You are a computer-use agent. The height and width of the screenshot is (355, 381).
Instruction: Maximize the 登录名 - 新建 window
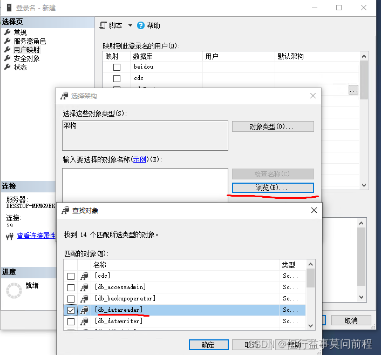(339, 8)
